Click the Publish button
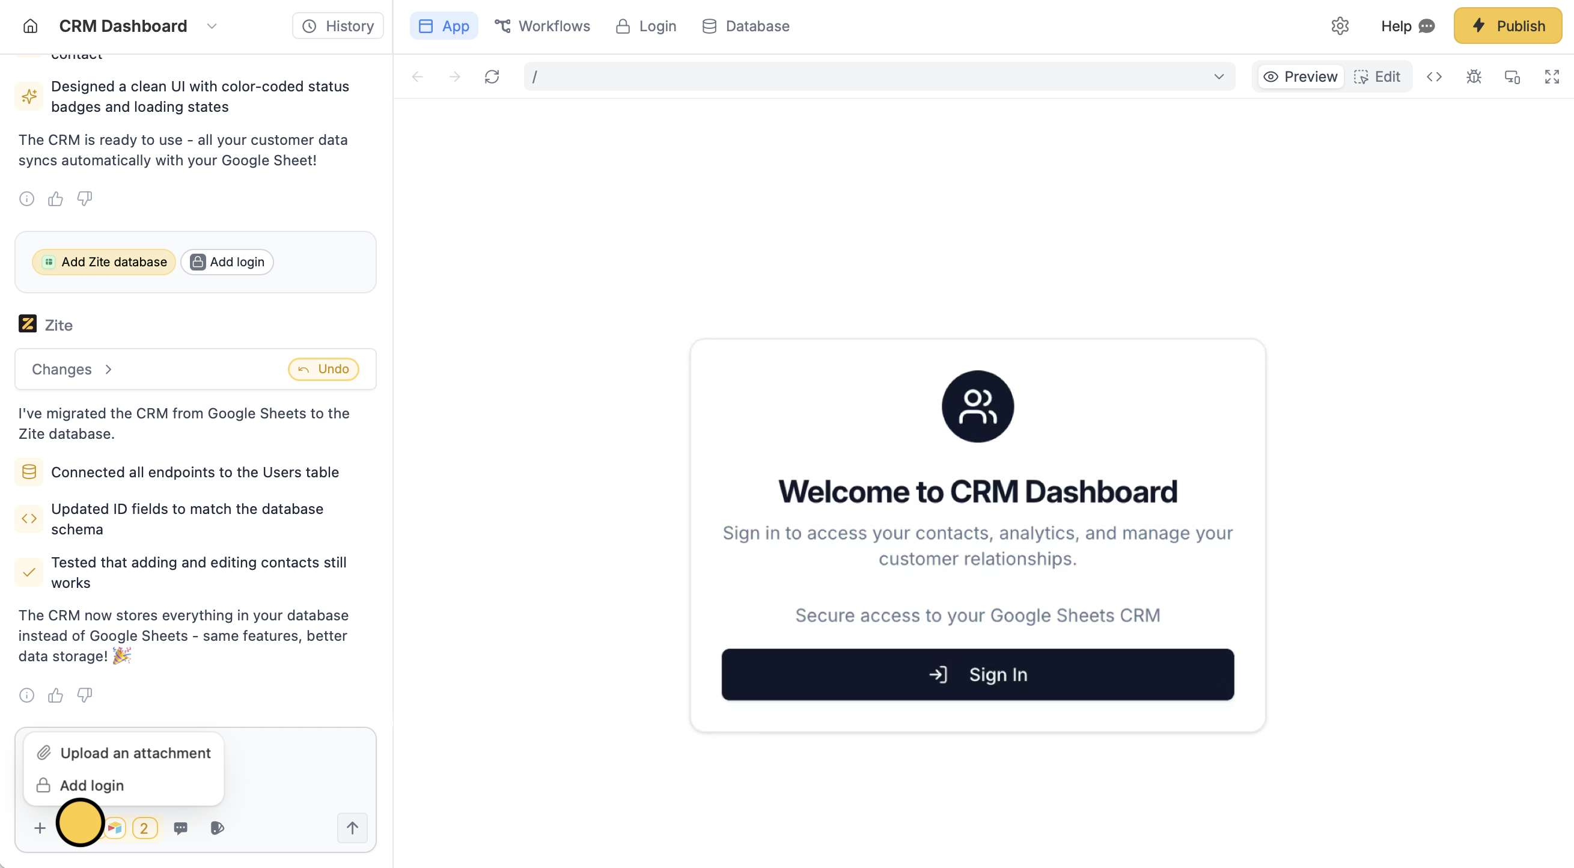Viewport: 1574px width, 868px height. 1507,26
